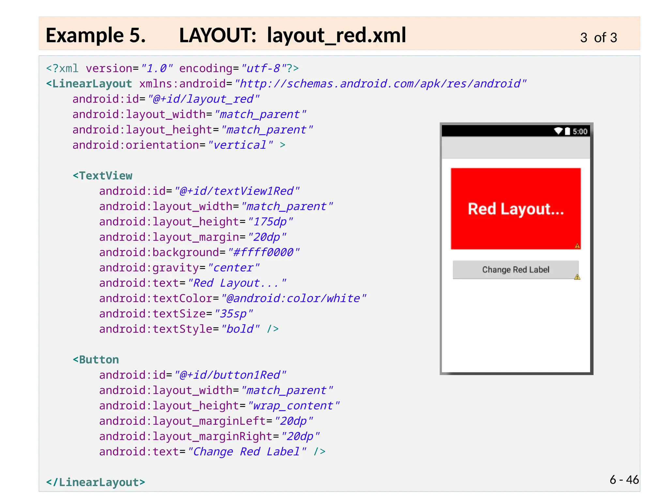Click the red 'Red Layout...' text view
The image size is (668, 501).
[x=516, y=209]
